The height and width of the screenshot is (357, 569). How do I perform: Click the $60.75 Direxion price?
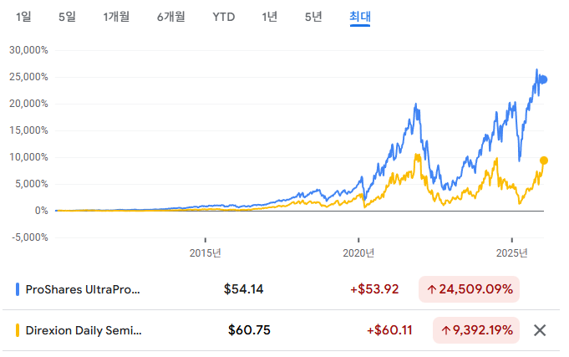(249, 329)
